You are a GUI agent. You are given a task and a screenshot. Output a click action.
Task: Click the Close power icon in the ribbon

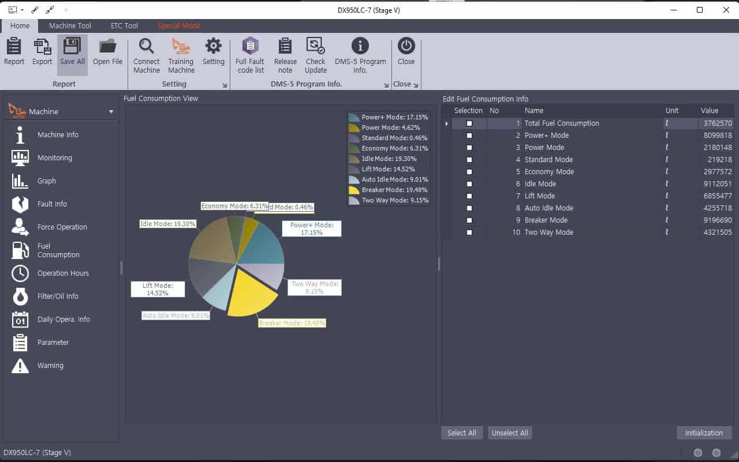tap(406, 46)
